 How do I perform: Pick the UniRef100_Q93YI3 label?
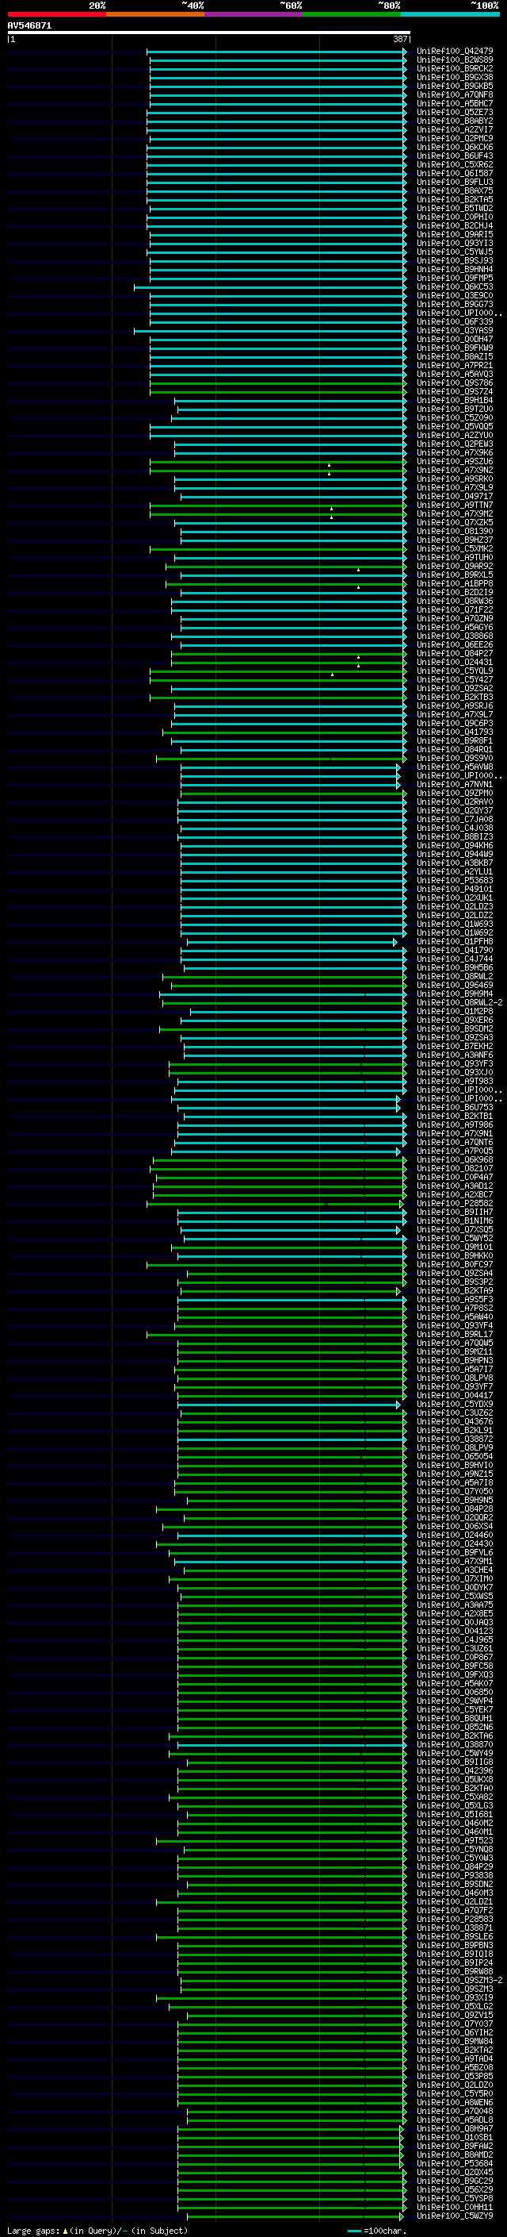click(455, 243)
